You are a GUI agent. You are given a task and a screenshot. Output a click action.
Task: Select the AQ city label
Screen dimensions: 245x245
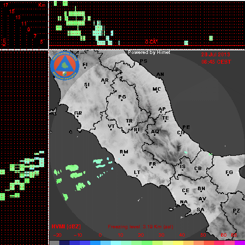pos(155,132)
